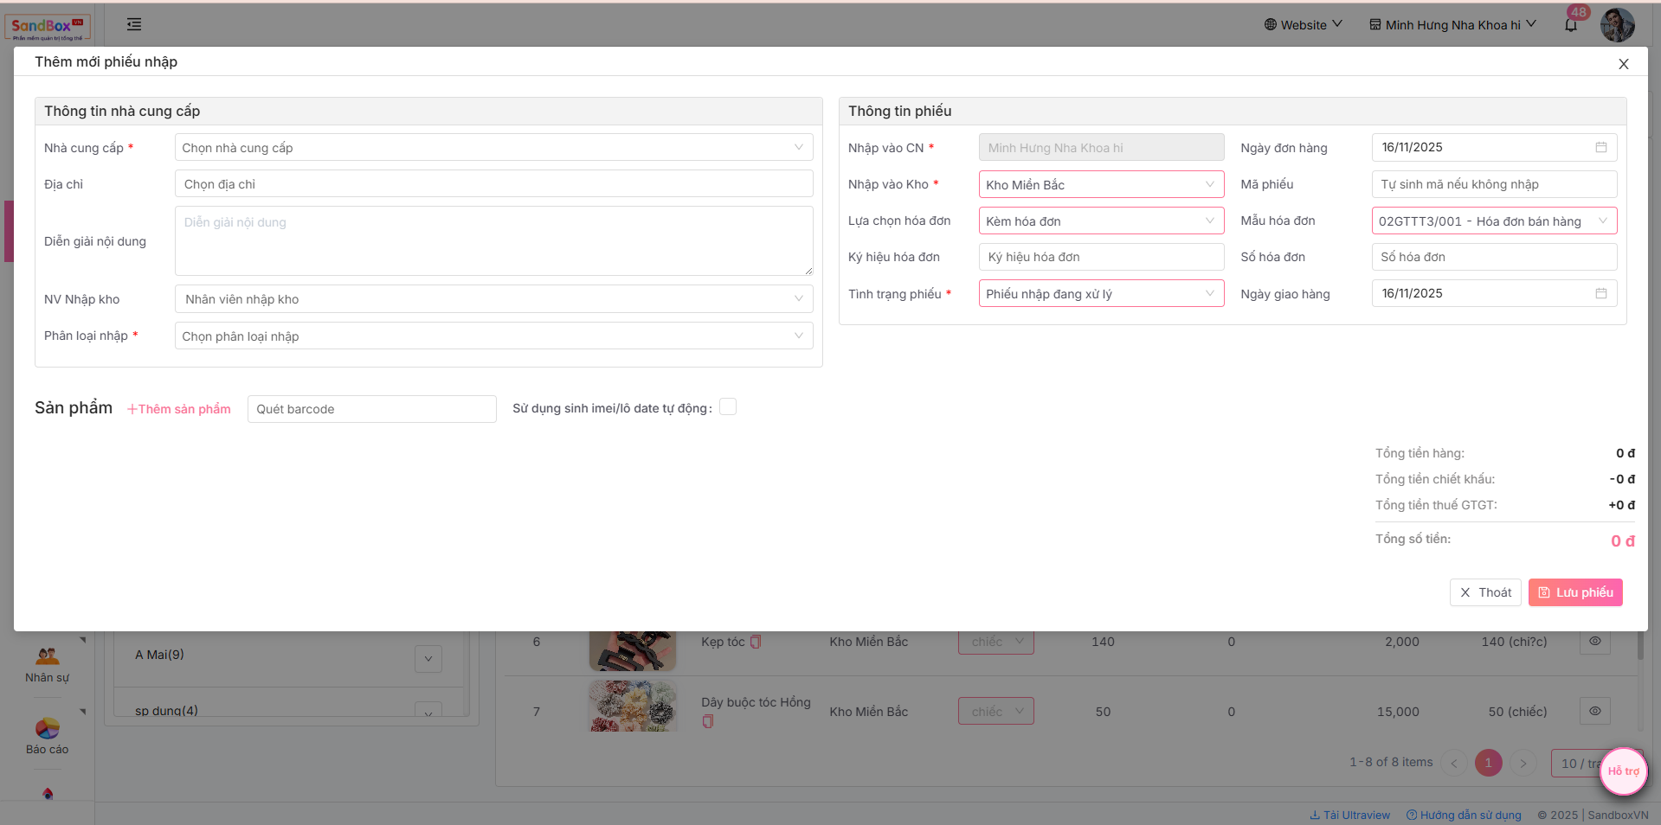Expand the Nhập vào Kho dropdown
Image resolution: width=1661 pixels, height=825 pixels.
pos(1100,185)
